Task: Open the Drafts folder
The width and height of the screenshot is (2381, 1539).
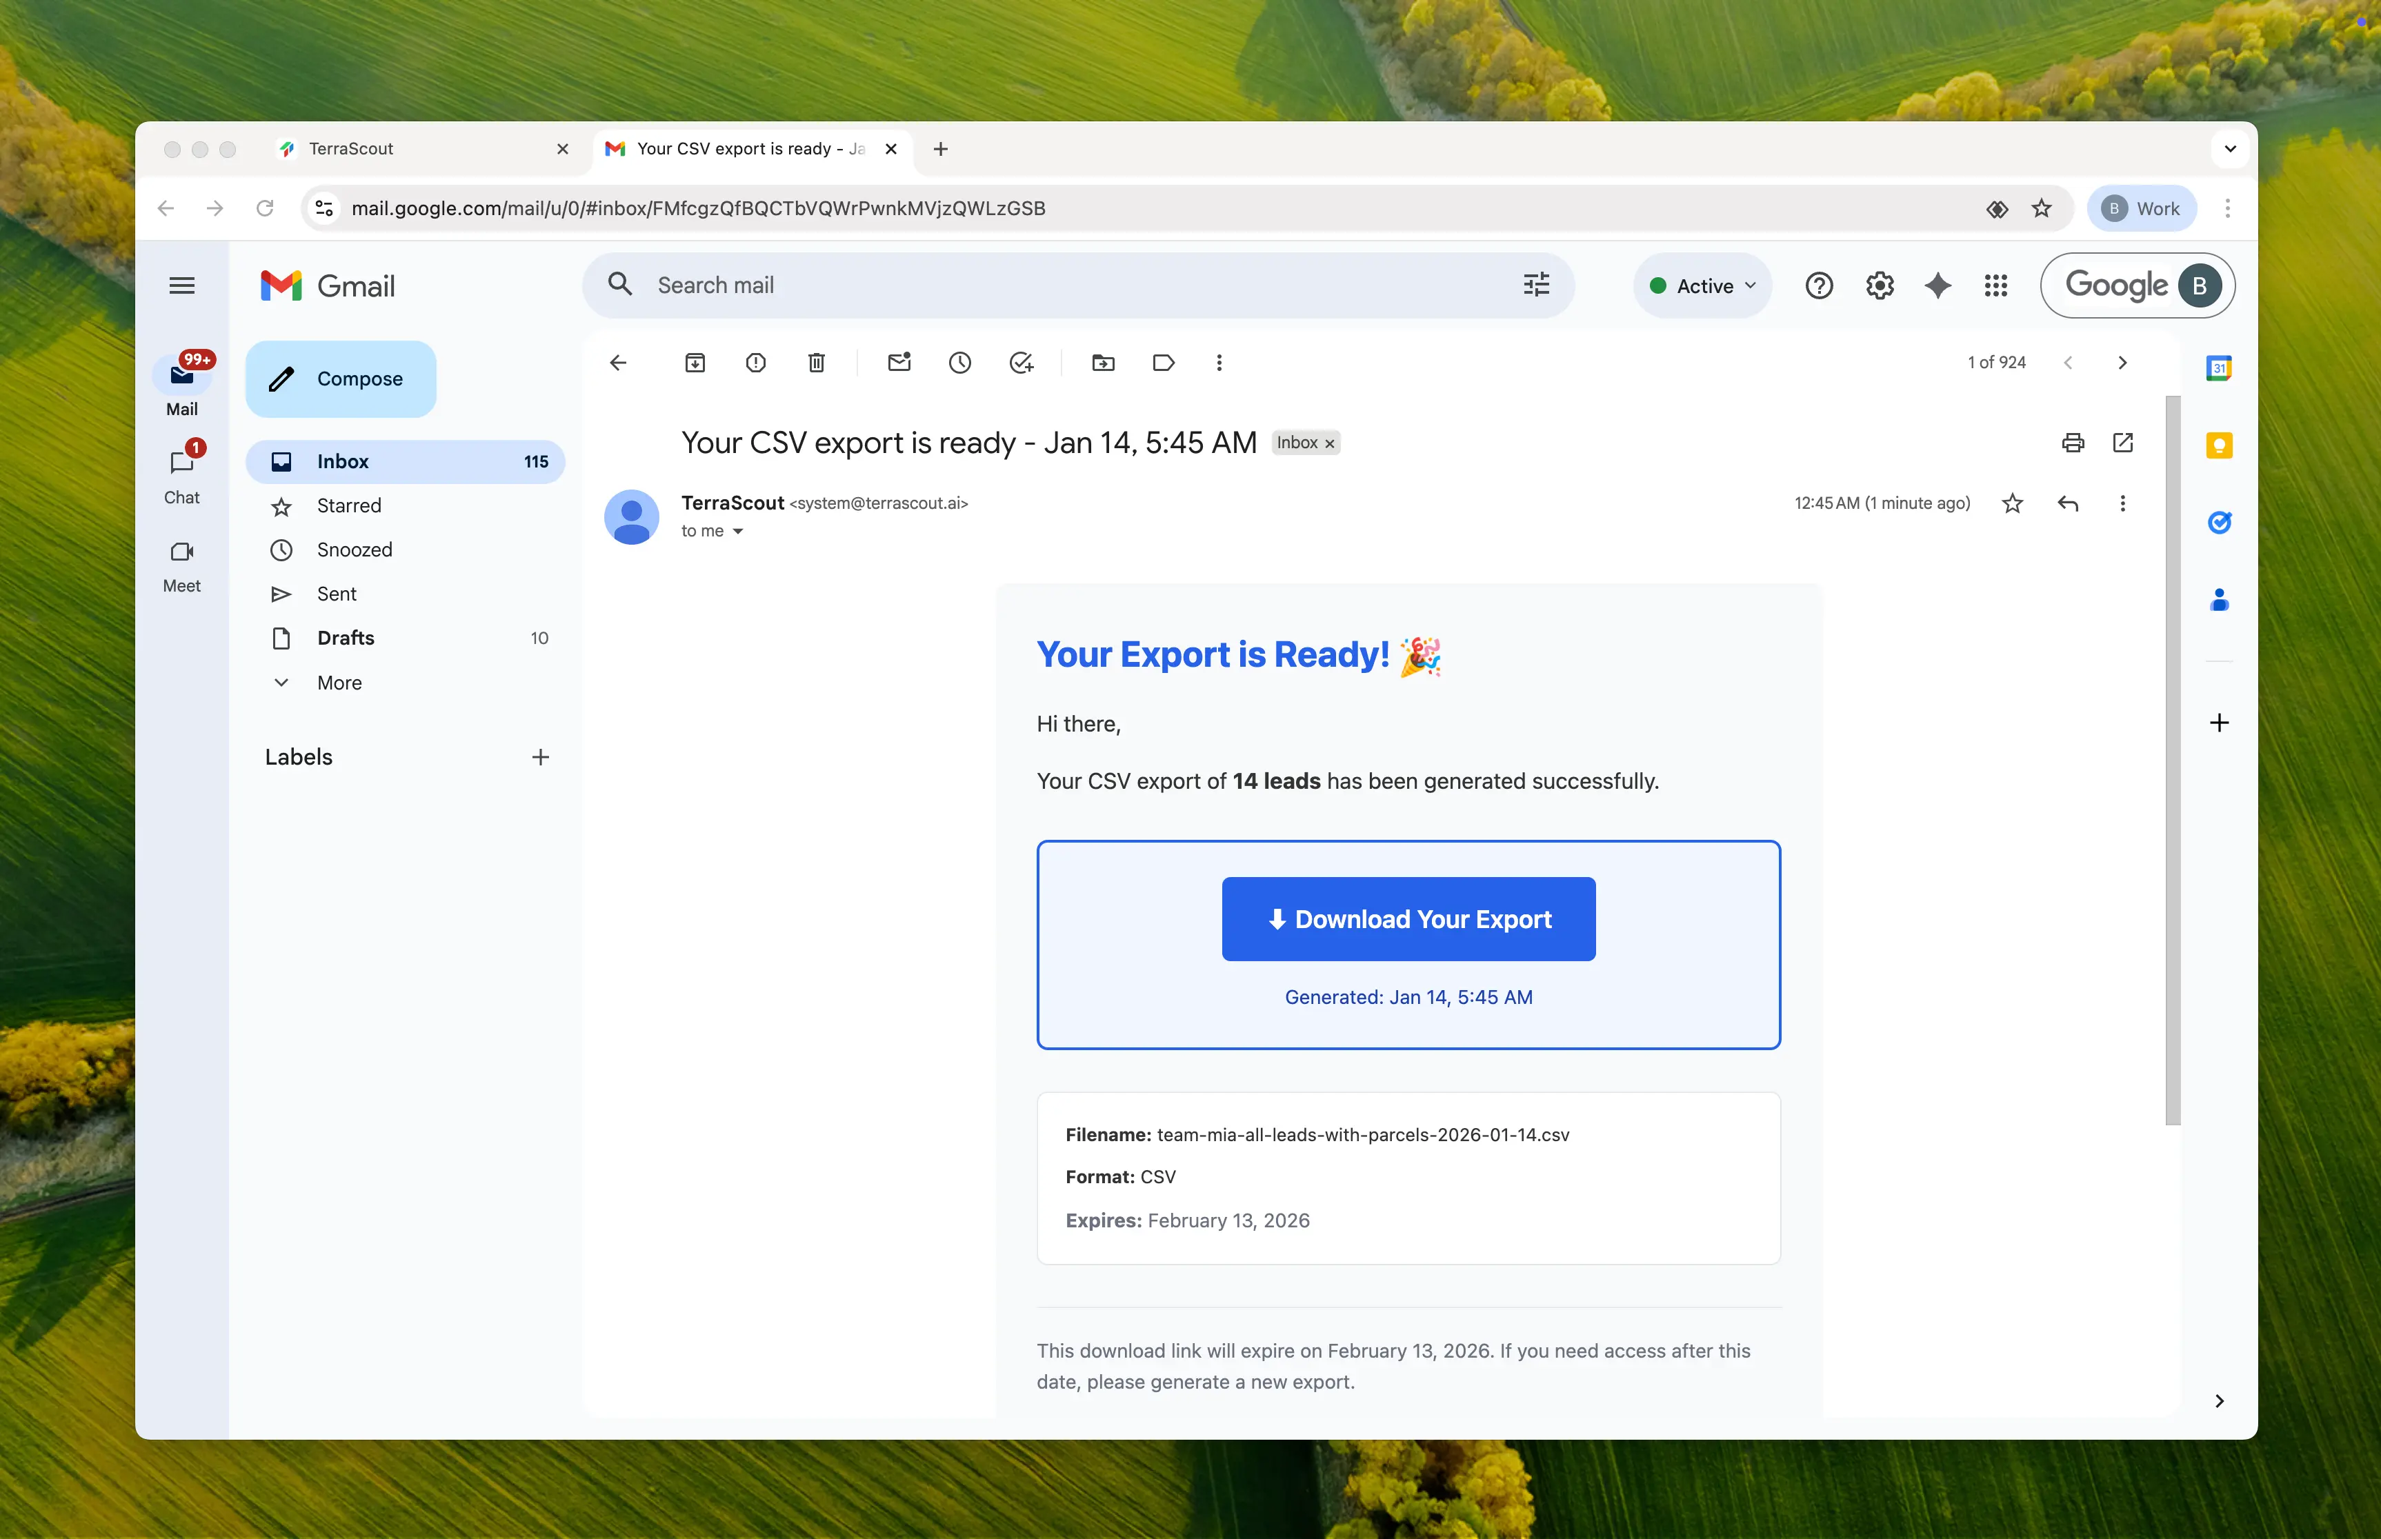Action: coord(346,638)
